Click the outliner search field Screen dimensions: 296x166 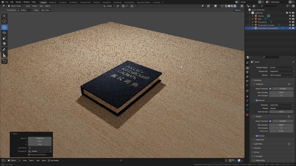[268, 6]
